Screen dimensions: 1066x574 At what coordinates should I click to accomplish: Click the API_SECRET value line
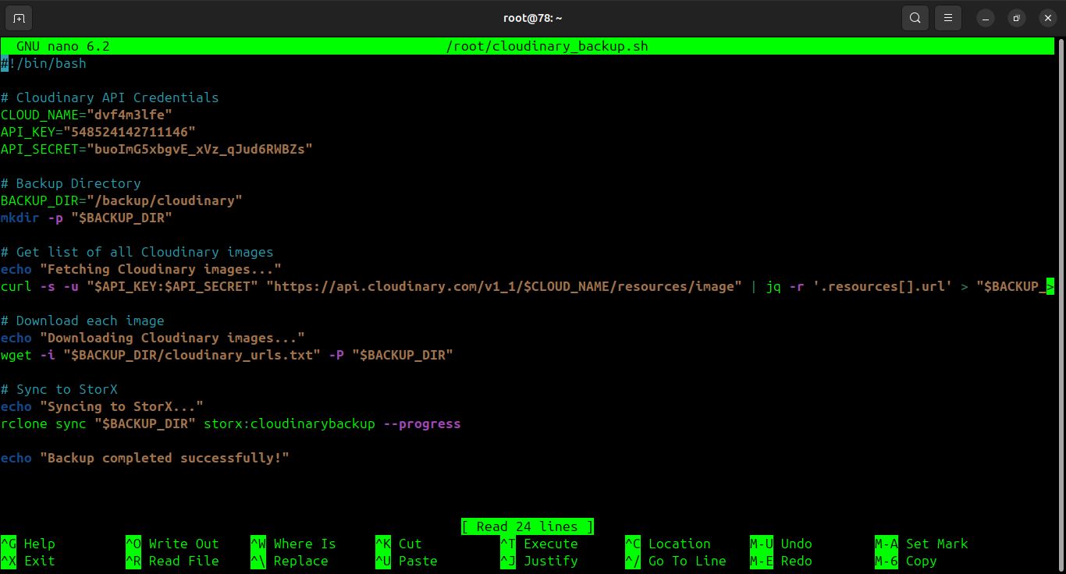(x=157, y=149)
